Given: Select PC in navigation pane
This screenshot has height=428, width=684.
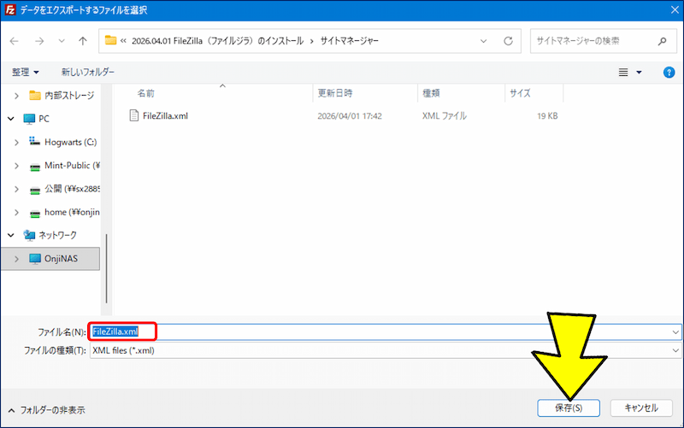Looking at the screenshot, I should [37, 119].
